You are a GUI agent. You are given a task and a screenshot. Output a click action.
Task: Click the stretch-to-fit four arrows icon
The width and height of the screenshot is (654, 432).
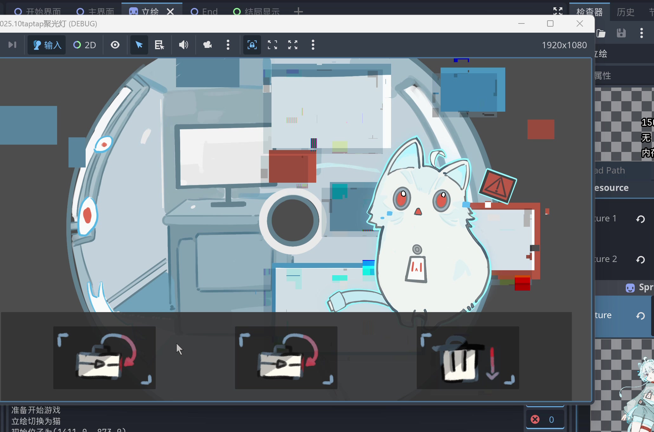tap(292, 45)
